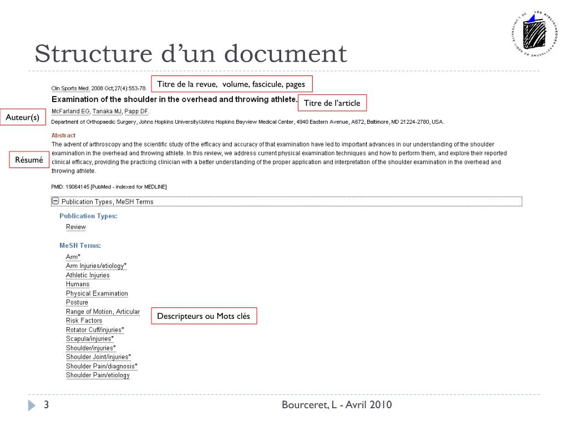Select MeSH term Physical Examination
Image resolution: width=568 pixels, height=426 pixels.
coord(97,293)
